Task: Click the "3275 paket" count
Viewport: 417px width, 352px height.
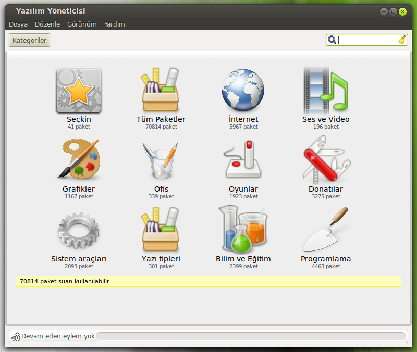Action: [x=326, y=196]
